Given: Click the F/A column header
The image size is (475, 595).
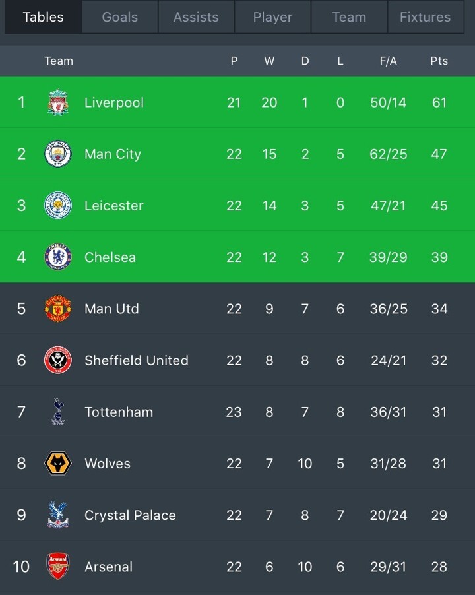Looking at the screenshot, I should click(388, 61).
